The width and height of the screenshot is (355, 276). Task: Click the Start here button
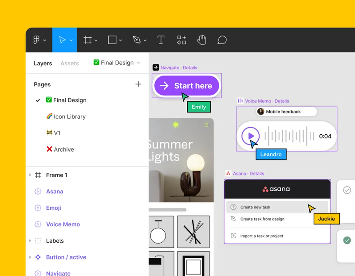186,86
